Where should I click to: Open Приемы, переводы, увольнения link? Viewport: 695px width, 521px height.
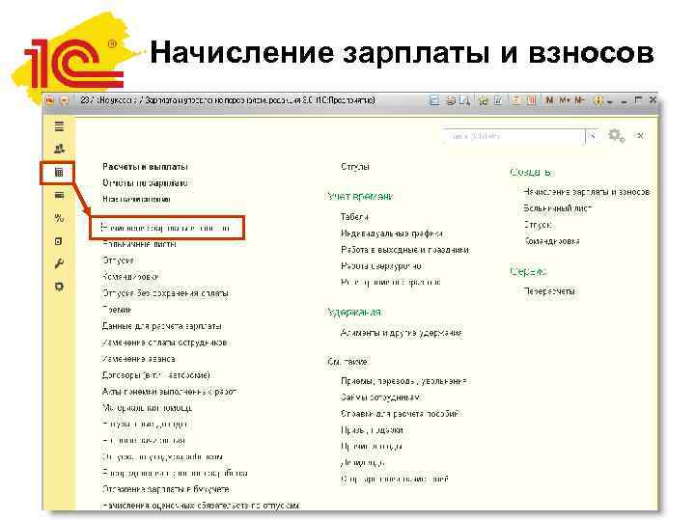pos(404,381)
